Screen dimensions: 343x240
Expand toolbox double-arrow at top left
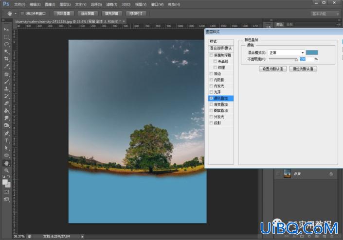click(x=3, y=20)
